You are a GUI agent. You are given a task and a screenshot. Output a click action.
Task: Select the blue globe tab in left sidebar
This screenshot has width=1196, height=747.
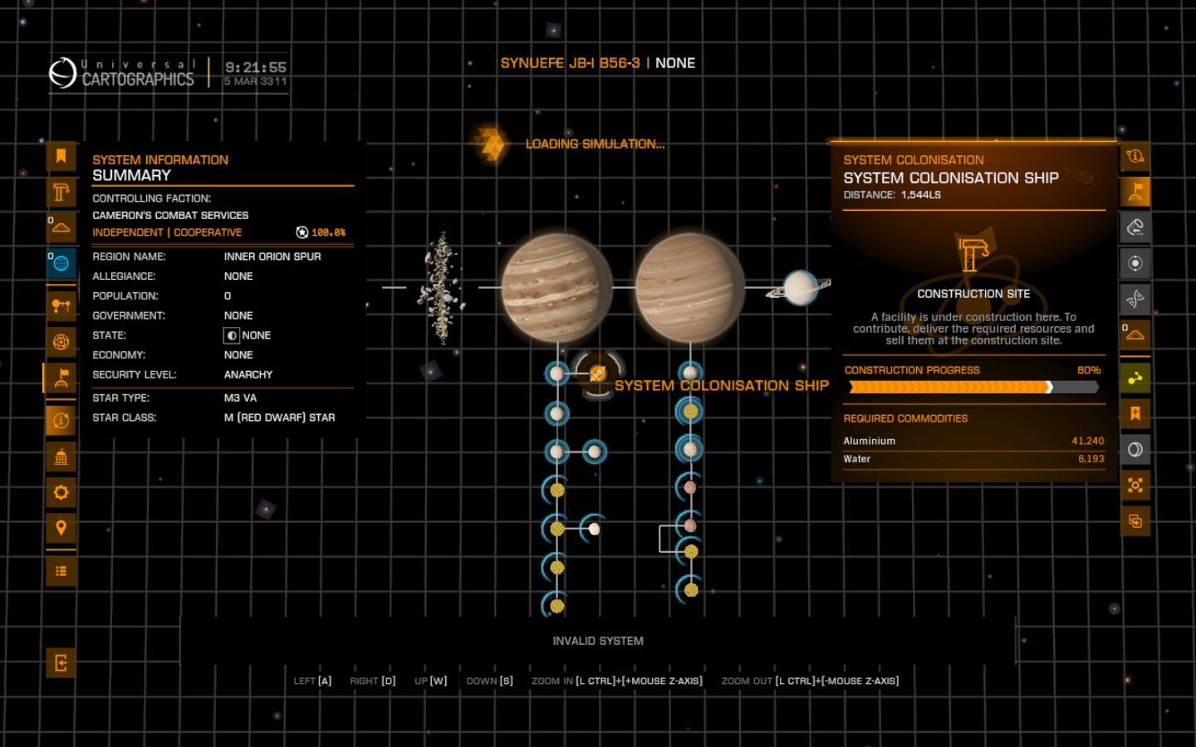click(61, 263)
